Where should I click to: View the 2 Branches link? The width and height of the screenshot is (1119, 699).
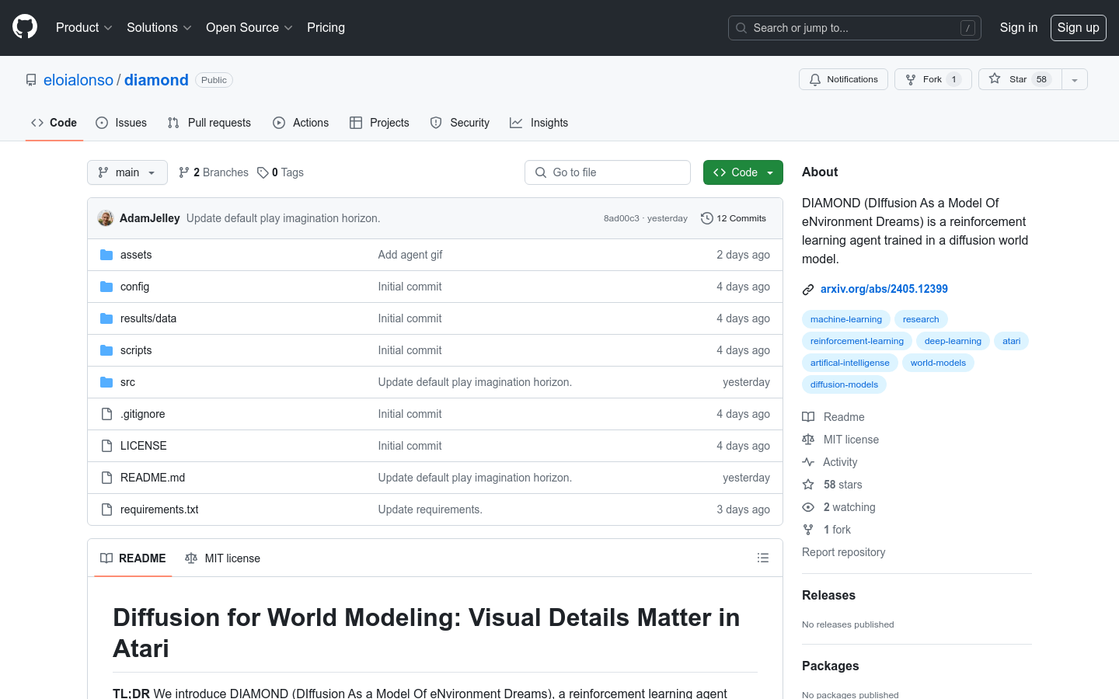[214, 172]
